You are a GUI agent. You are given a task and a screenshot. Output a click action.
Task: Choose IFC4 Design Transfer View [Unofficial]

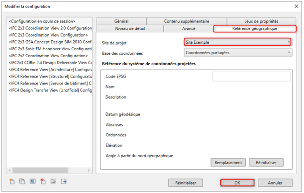pyautogui.click(x=49, y=90)
